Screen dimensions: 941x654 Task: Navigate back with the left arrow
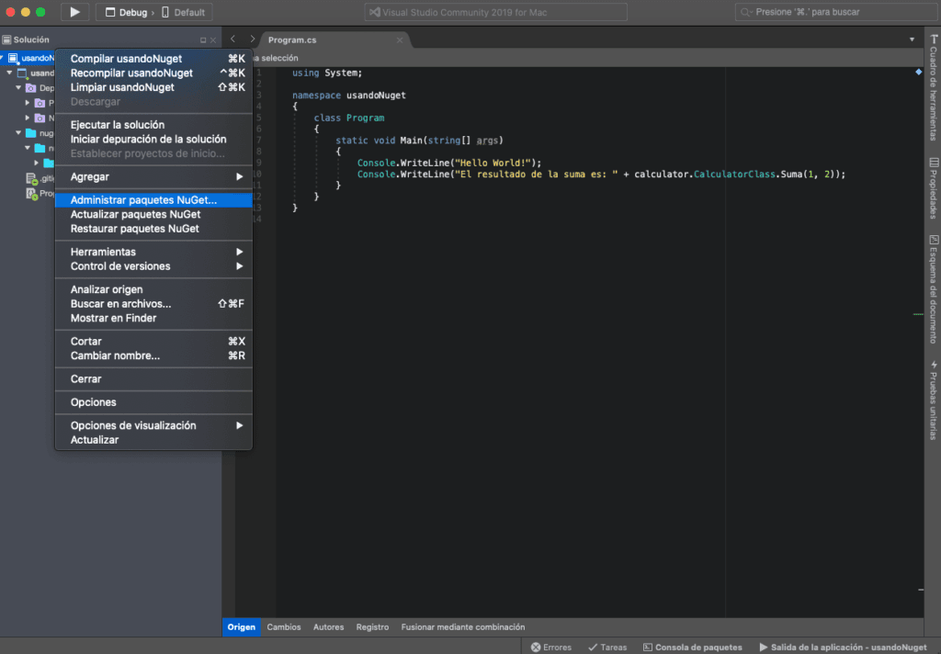tap(233, 39)
